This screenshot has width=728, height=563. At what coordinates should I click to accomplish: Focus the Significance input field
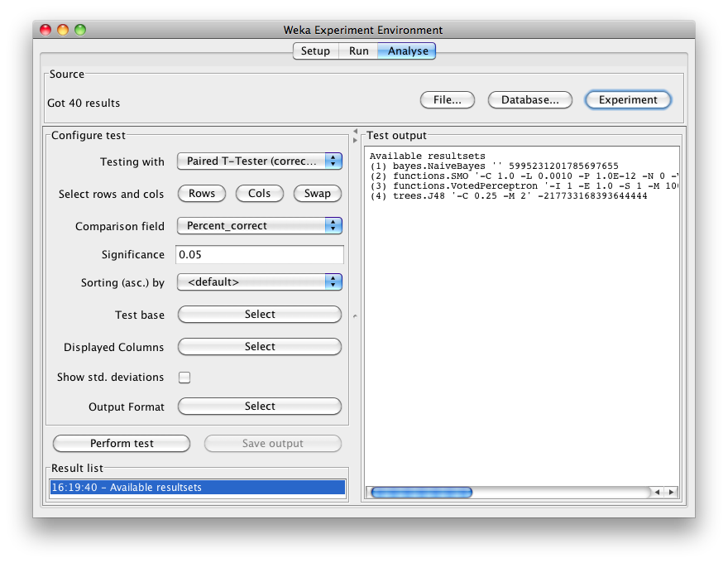[260, 254]
